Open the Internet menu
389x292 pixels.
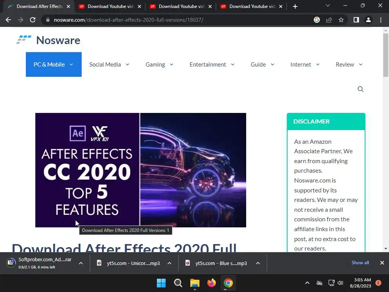click(x=305, y=65)
